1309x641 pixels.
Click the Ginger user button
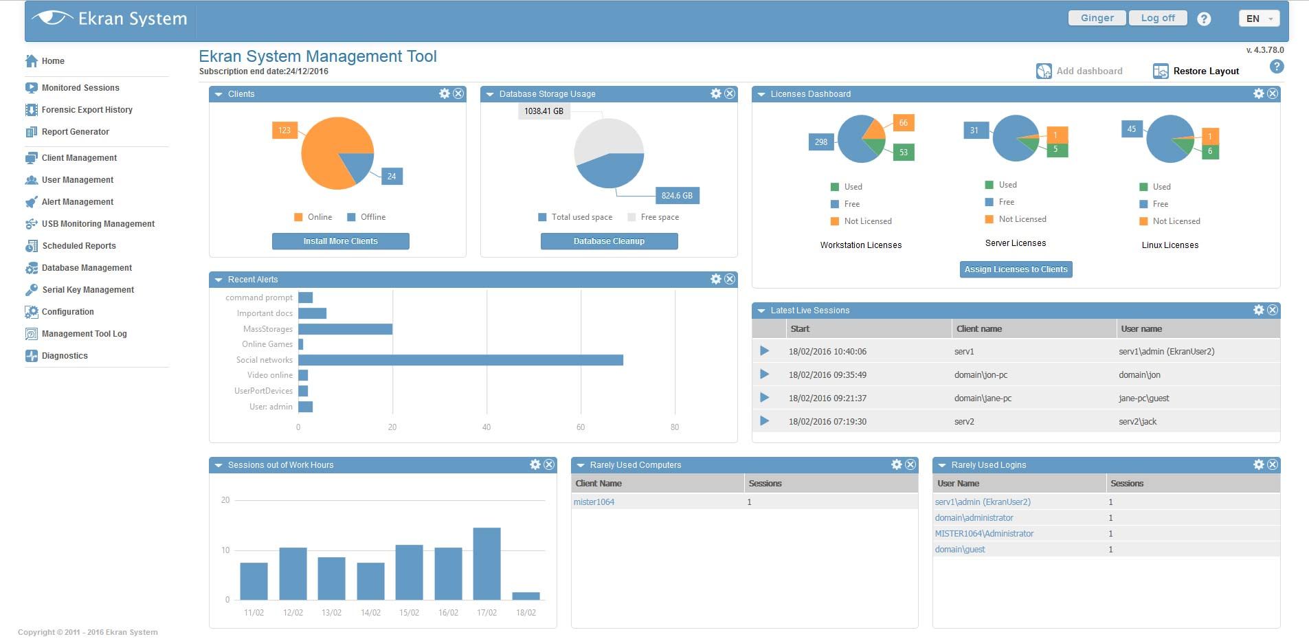pyautogui.click(x=1097, y=18)
